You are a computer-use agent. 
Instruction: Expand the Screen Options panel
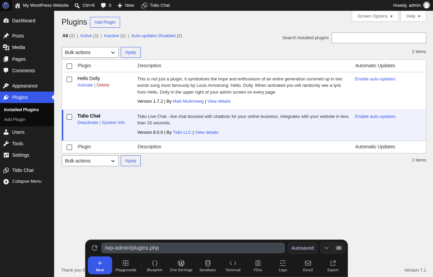[375, 16]
